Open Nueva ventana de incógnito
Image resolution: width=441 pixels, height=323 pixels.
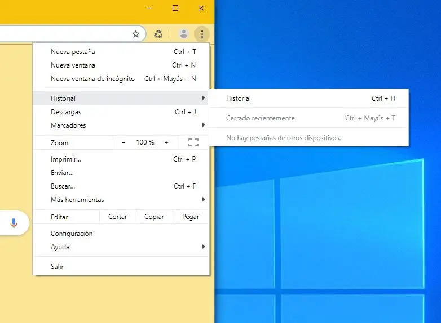(x=121, y=79)
